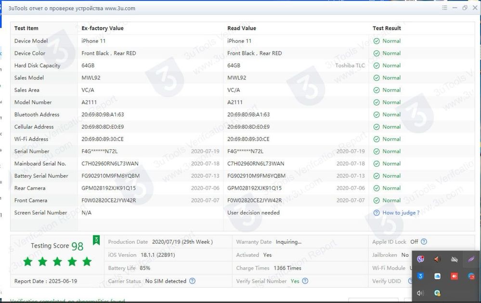This screenshot has width=481, height=303.
Task: Open the 3uTools shield tray icon
Action: coord(420,277)
